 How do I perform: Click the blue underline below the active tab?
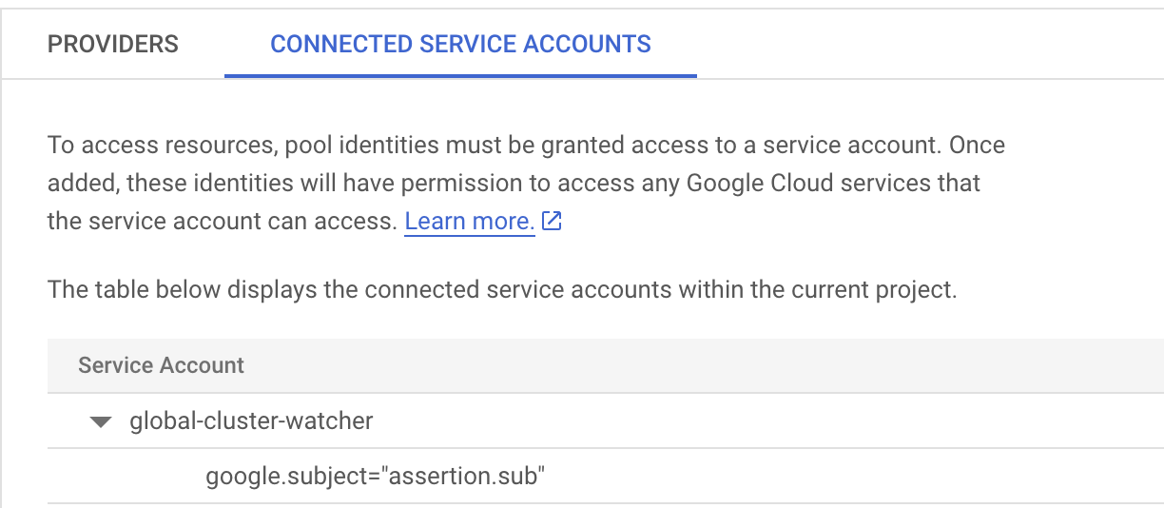coord(460,75)
